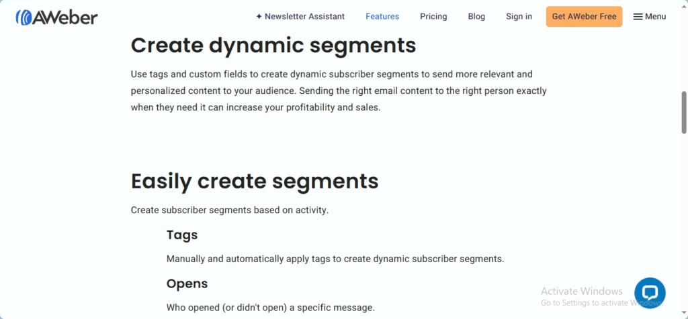
Task: Select Sign in from the header
Action: 519,17
